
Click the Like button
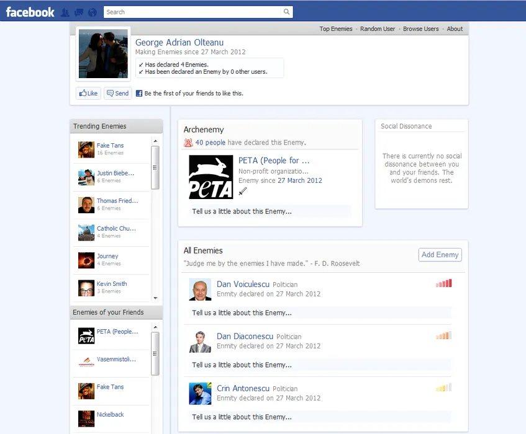(x=89, y=94)
